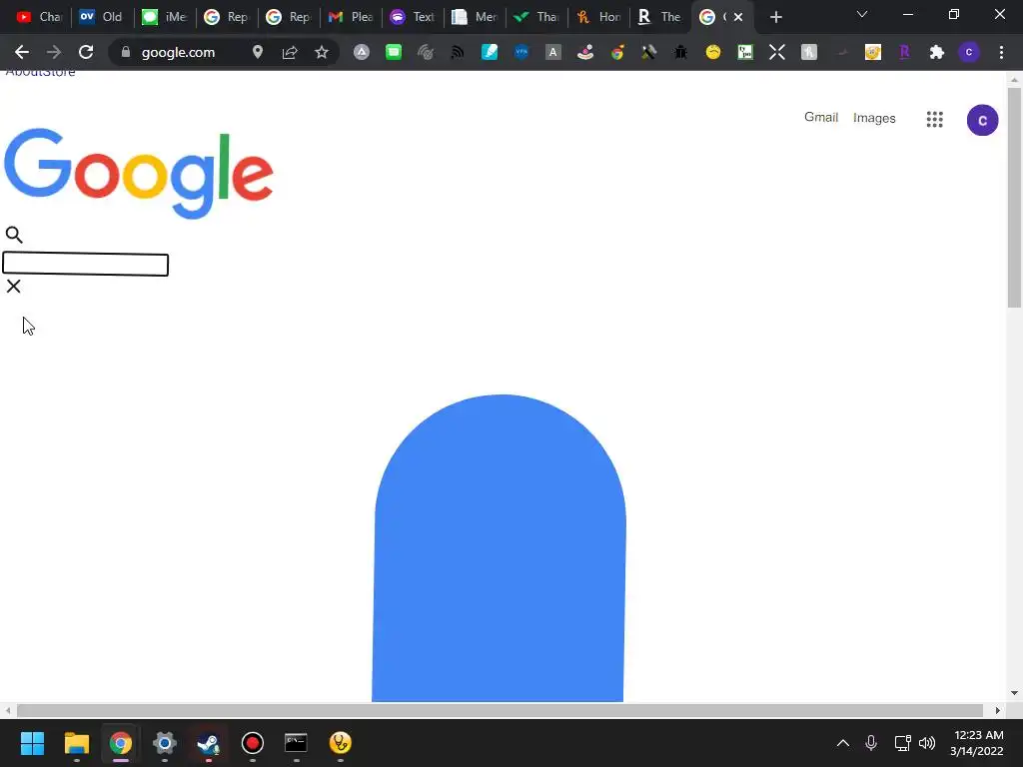Open the Gmail link

tap(821, 118)
